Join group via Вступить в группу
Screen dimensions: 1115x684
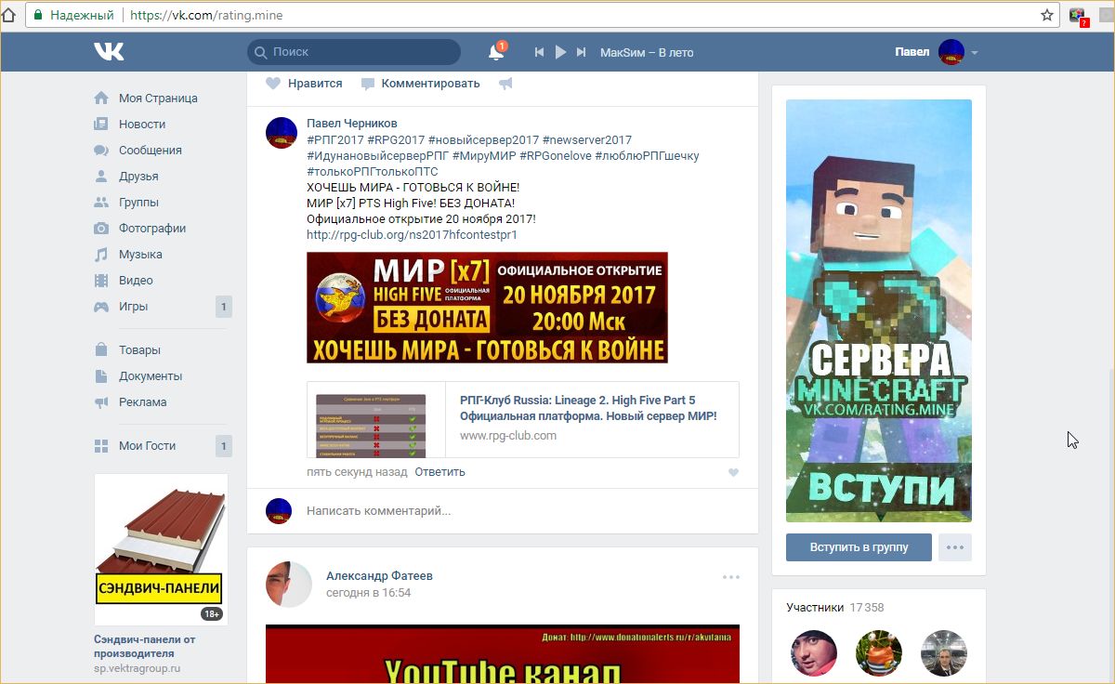[859, 546]
